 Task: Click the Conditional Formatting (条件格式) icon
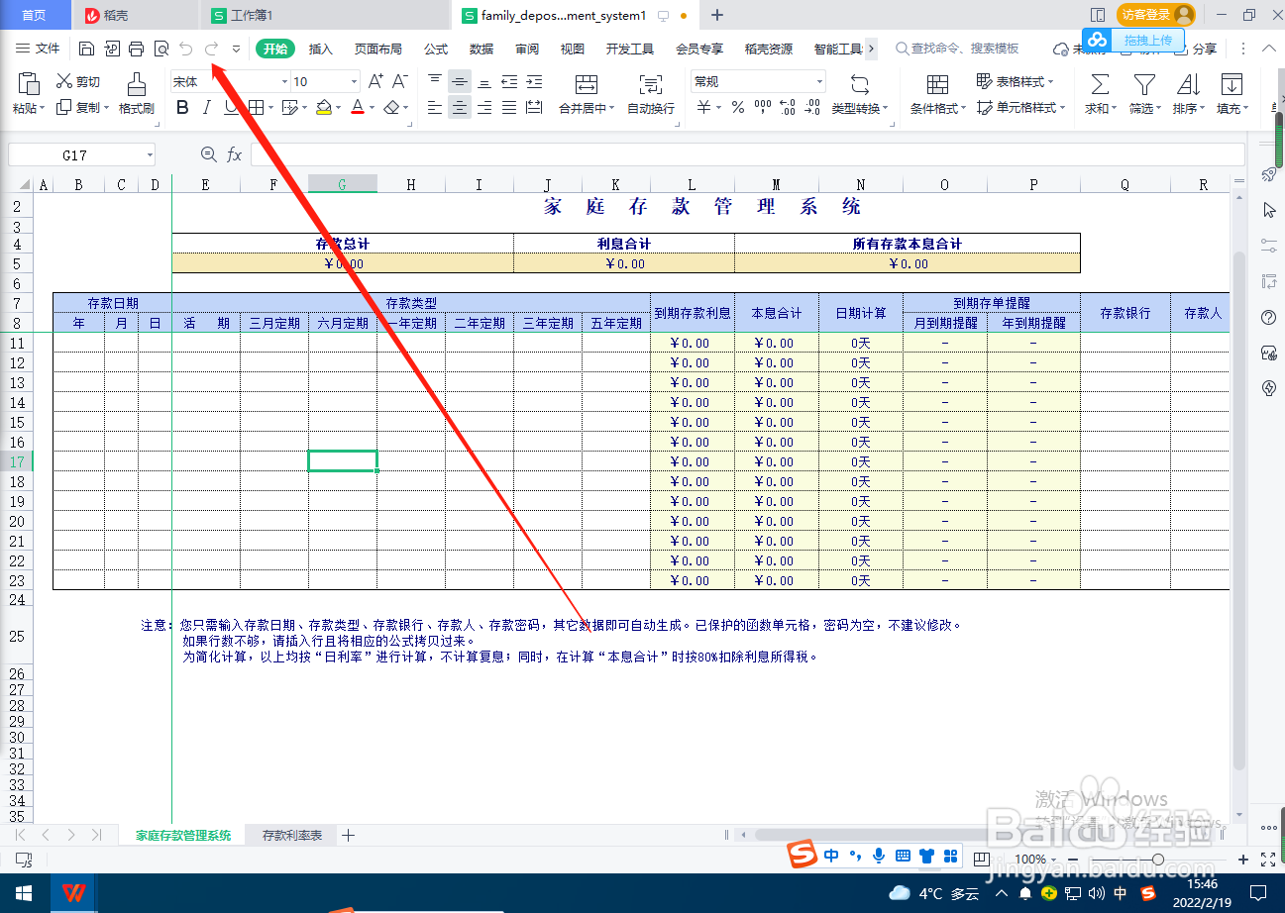coord(937,84)
